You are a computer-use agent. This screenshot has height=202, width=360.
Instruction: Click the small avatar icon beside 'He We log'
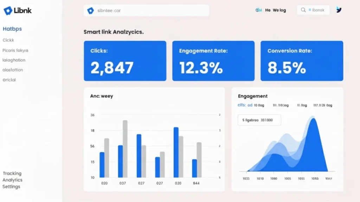point(258,10)
